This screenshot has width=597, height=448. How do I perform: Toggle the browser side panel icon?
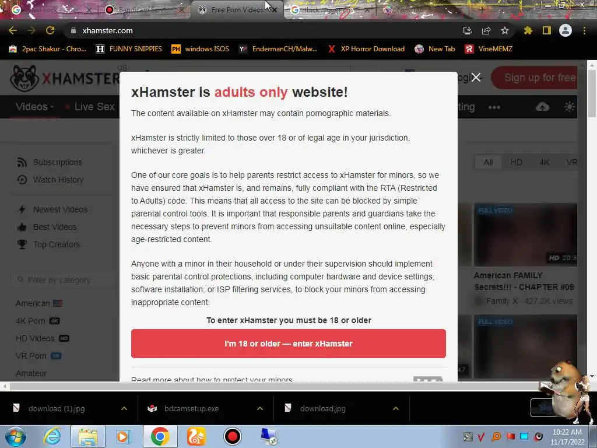pos(547,30)
